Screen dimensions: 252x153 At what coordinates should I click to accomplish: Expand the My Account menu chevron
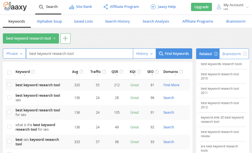pos(247,7)
